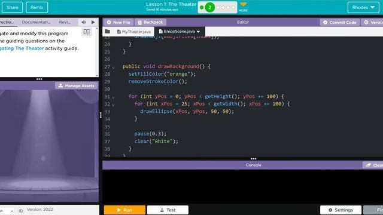This screenshot has width=383, height=215.
Task: Click the Remix button
Action: 37,7
